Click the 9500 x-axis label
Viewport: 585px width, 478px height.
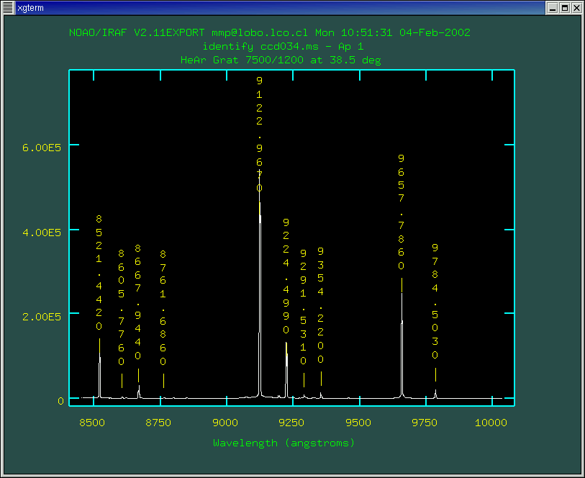pos(358,423)
